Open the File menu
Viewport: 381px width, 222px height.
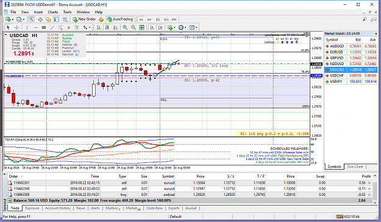(13, 12)
